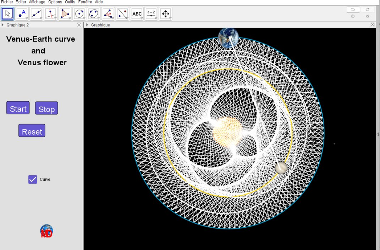This screenshot has height=250, width=380.
Task: Select the Line through two points tool
Action: point(37,14)
